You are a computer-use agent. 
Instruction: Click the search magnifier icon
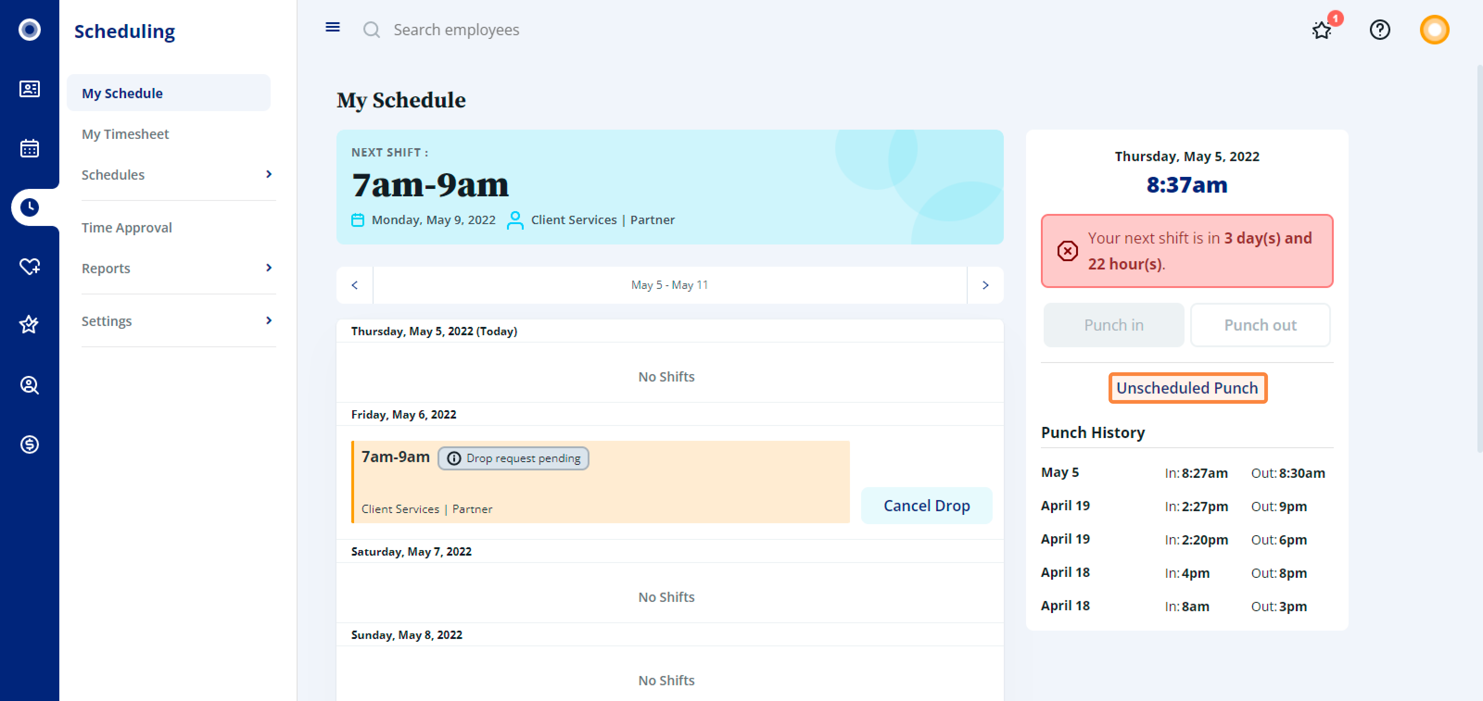tap(372, 29)
